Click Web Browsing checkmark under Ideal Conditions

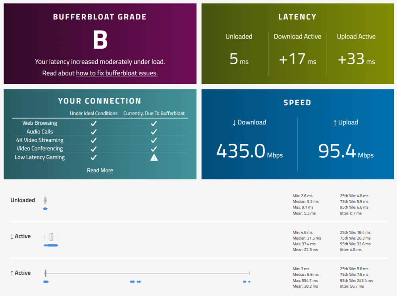pyautogui.click(x=94, y=123)
